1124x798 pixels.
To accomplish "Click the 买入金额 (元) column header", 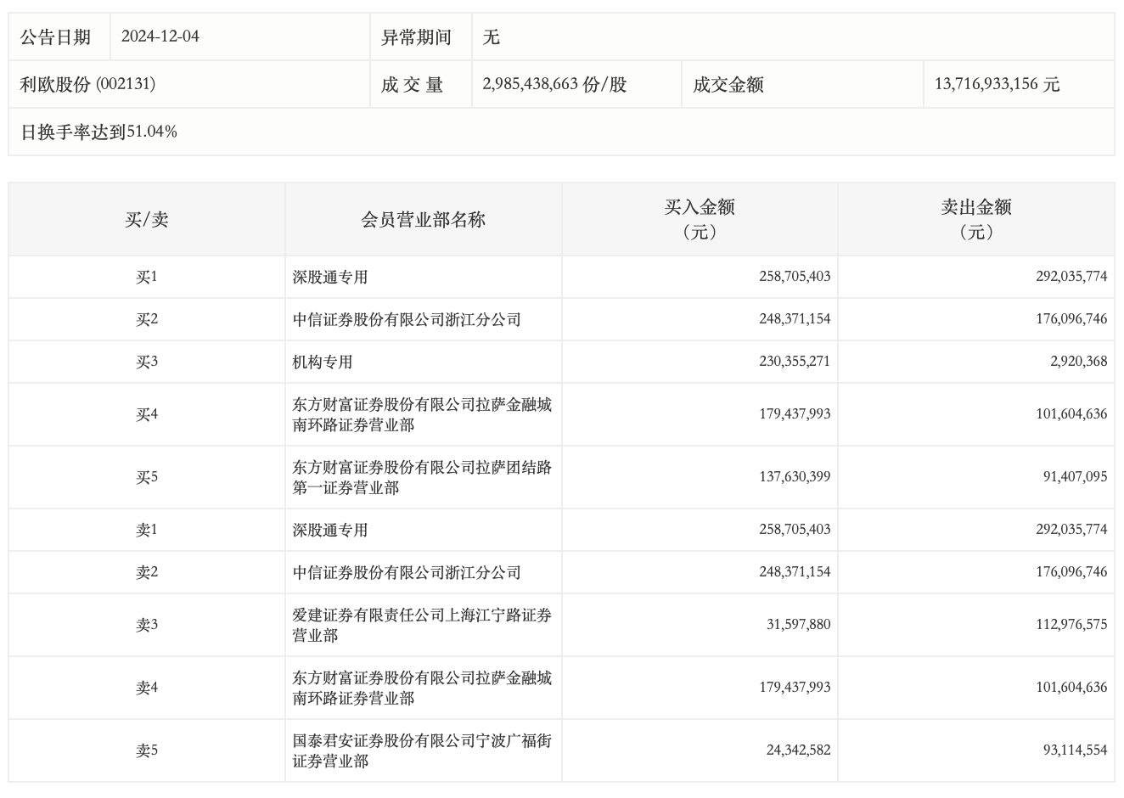I will [700, 219].
